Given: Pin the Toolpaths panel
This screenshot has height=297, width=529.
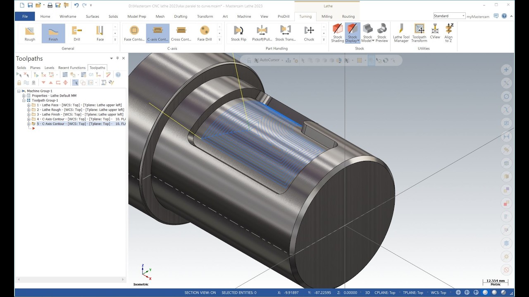Looking at the screenshot, I should pos(117,58).
